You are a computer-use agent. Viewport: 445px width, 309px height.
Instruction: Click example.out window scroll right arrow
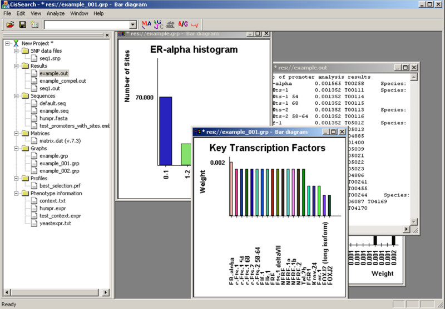pyautogui.click(x=407, y=229)
